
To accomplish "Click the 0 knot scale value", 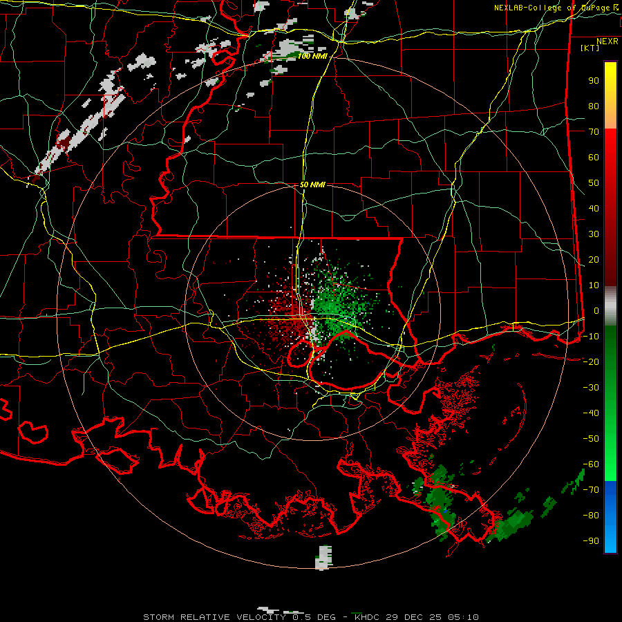I will pos(596,311).
